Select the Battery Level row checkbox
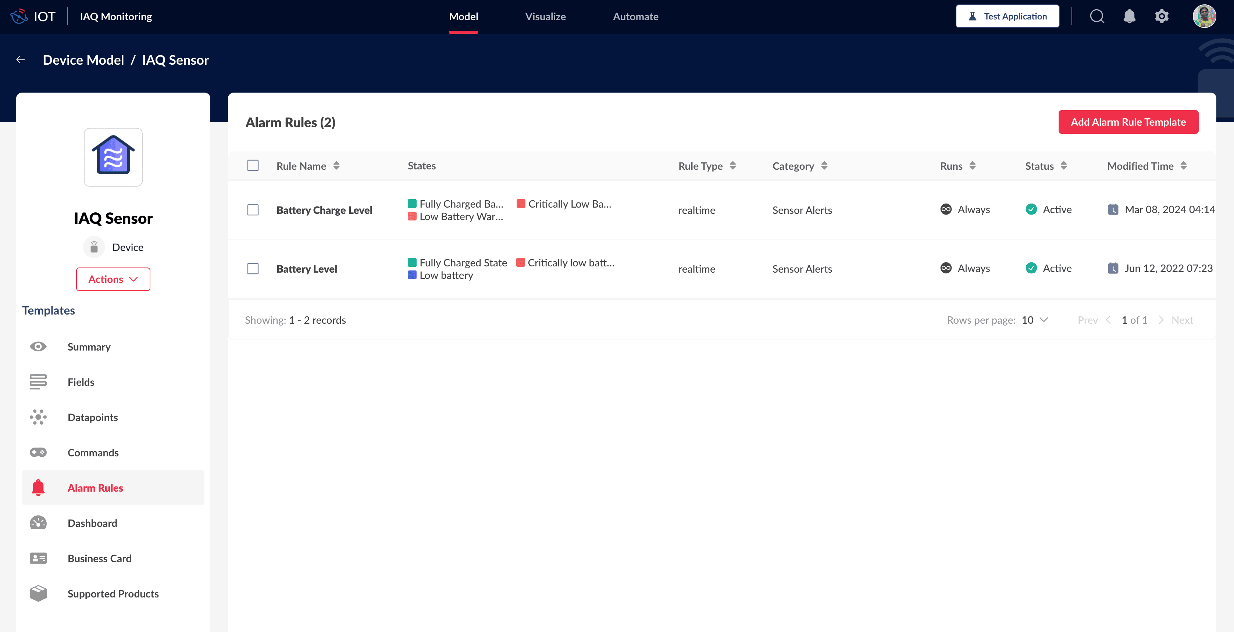The height and width of the screenshot is (632, 1234). click(x=253, y=269)
